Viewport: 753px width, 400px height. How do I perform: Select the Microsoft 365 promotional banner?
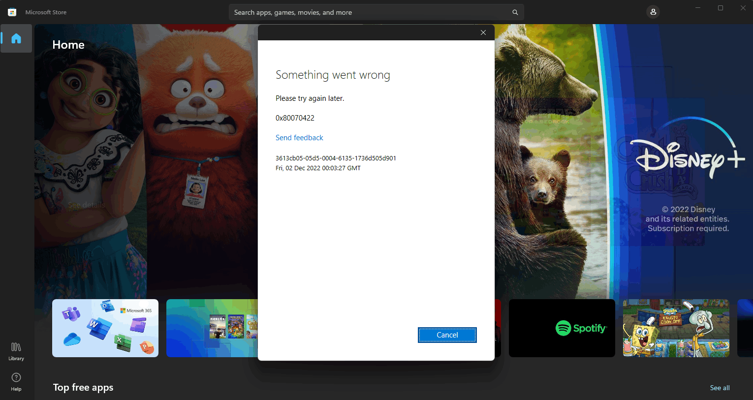[105, 328]
